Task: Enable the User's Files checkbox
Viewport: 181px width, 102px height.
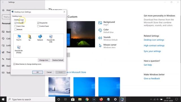Action: point(16,26)
